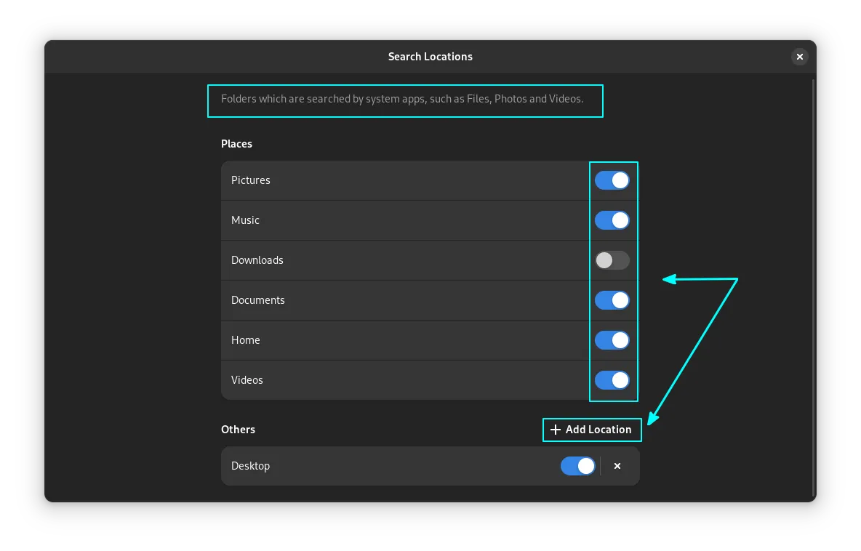Toggle the Home folder search switch
861x551 pixels.
click(x=612, y=340)
